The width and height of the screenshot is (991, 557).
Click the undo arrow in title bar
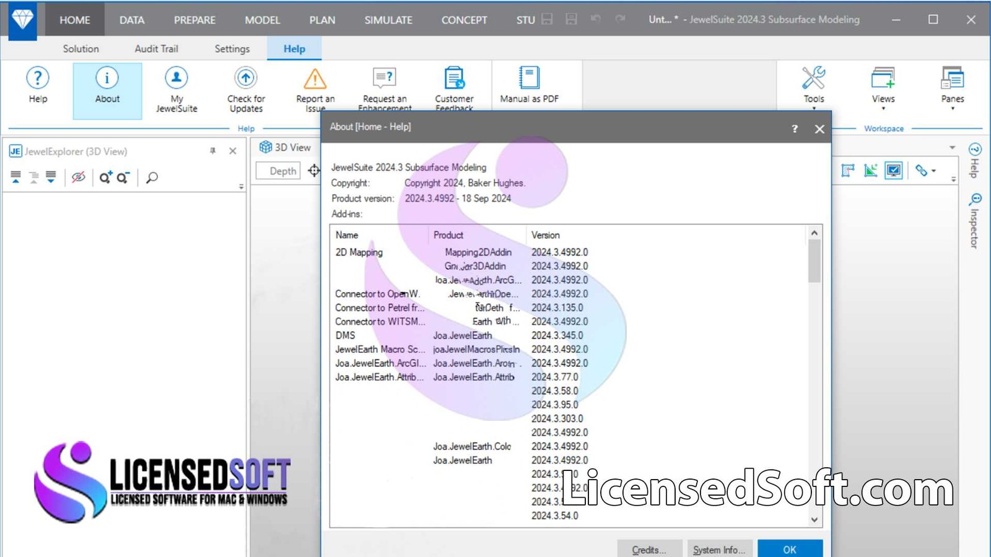pos(596,19)
